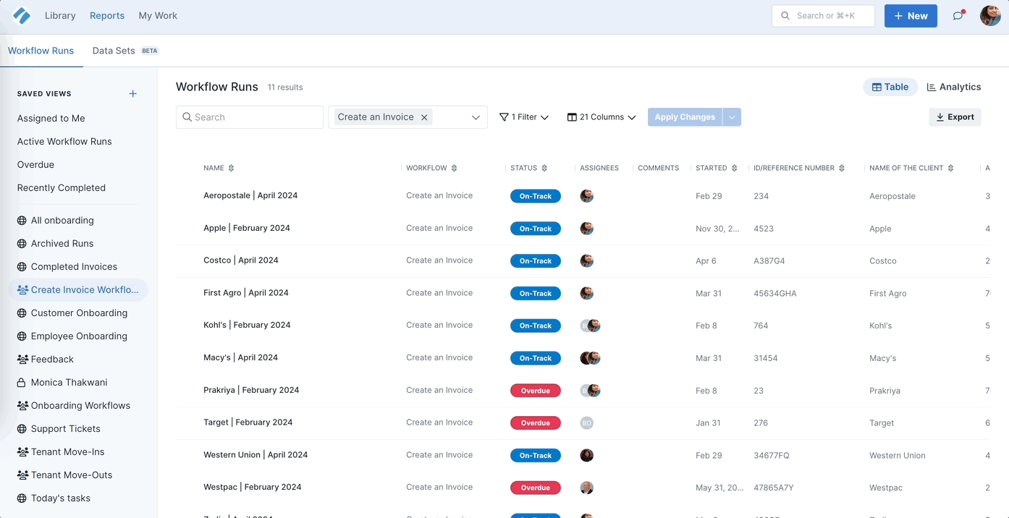The height and width of the screenshot is (518, 1009).
Task: Click the assignee avatar in Costco row
Action: click(587, 260)
